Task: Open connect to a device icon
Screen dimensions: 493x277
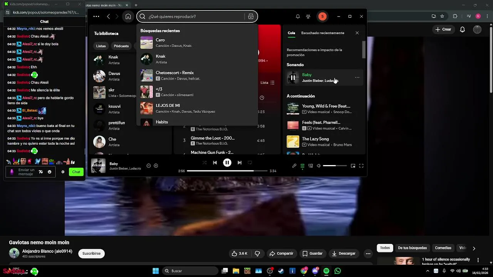Action: pyautogui.click(x=311, y=166)
